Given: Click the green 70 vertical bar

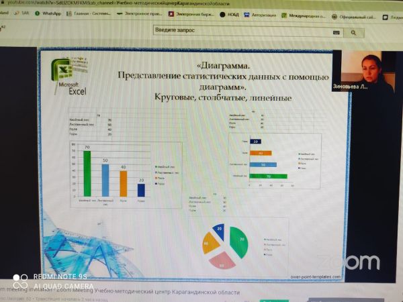Looking at the screenshot, I should point(87,173).
